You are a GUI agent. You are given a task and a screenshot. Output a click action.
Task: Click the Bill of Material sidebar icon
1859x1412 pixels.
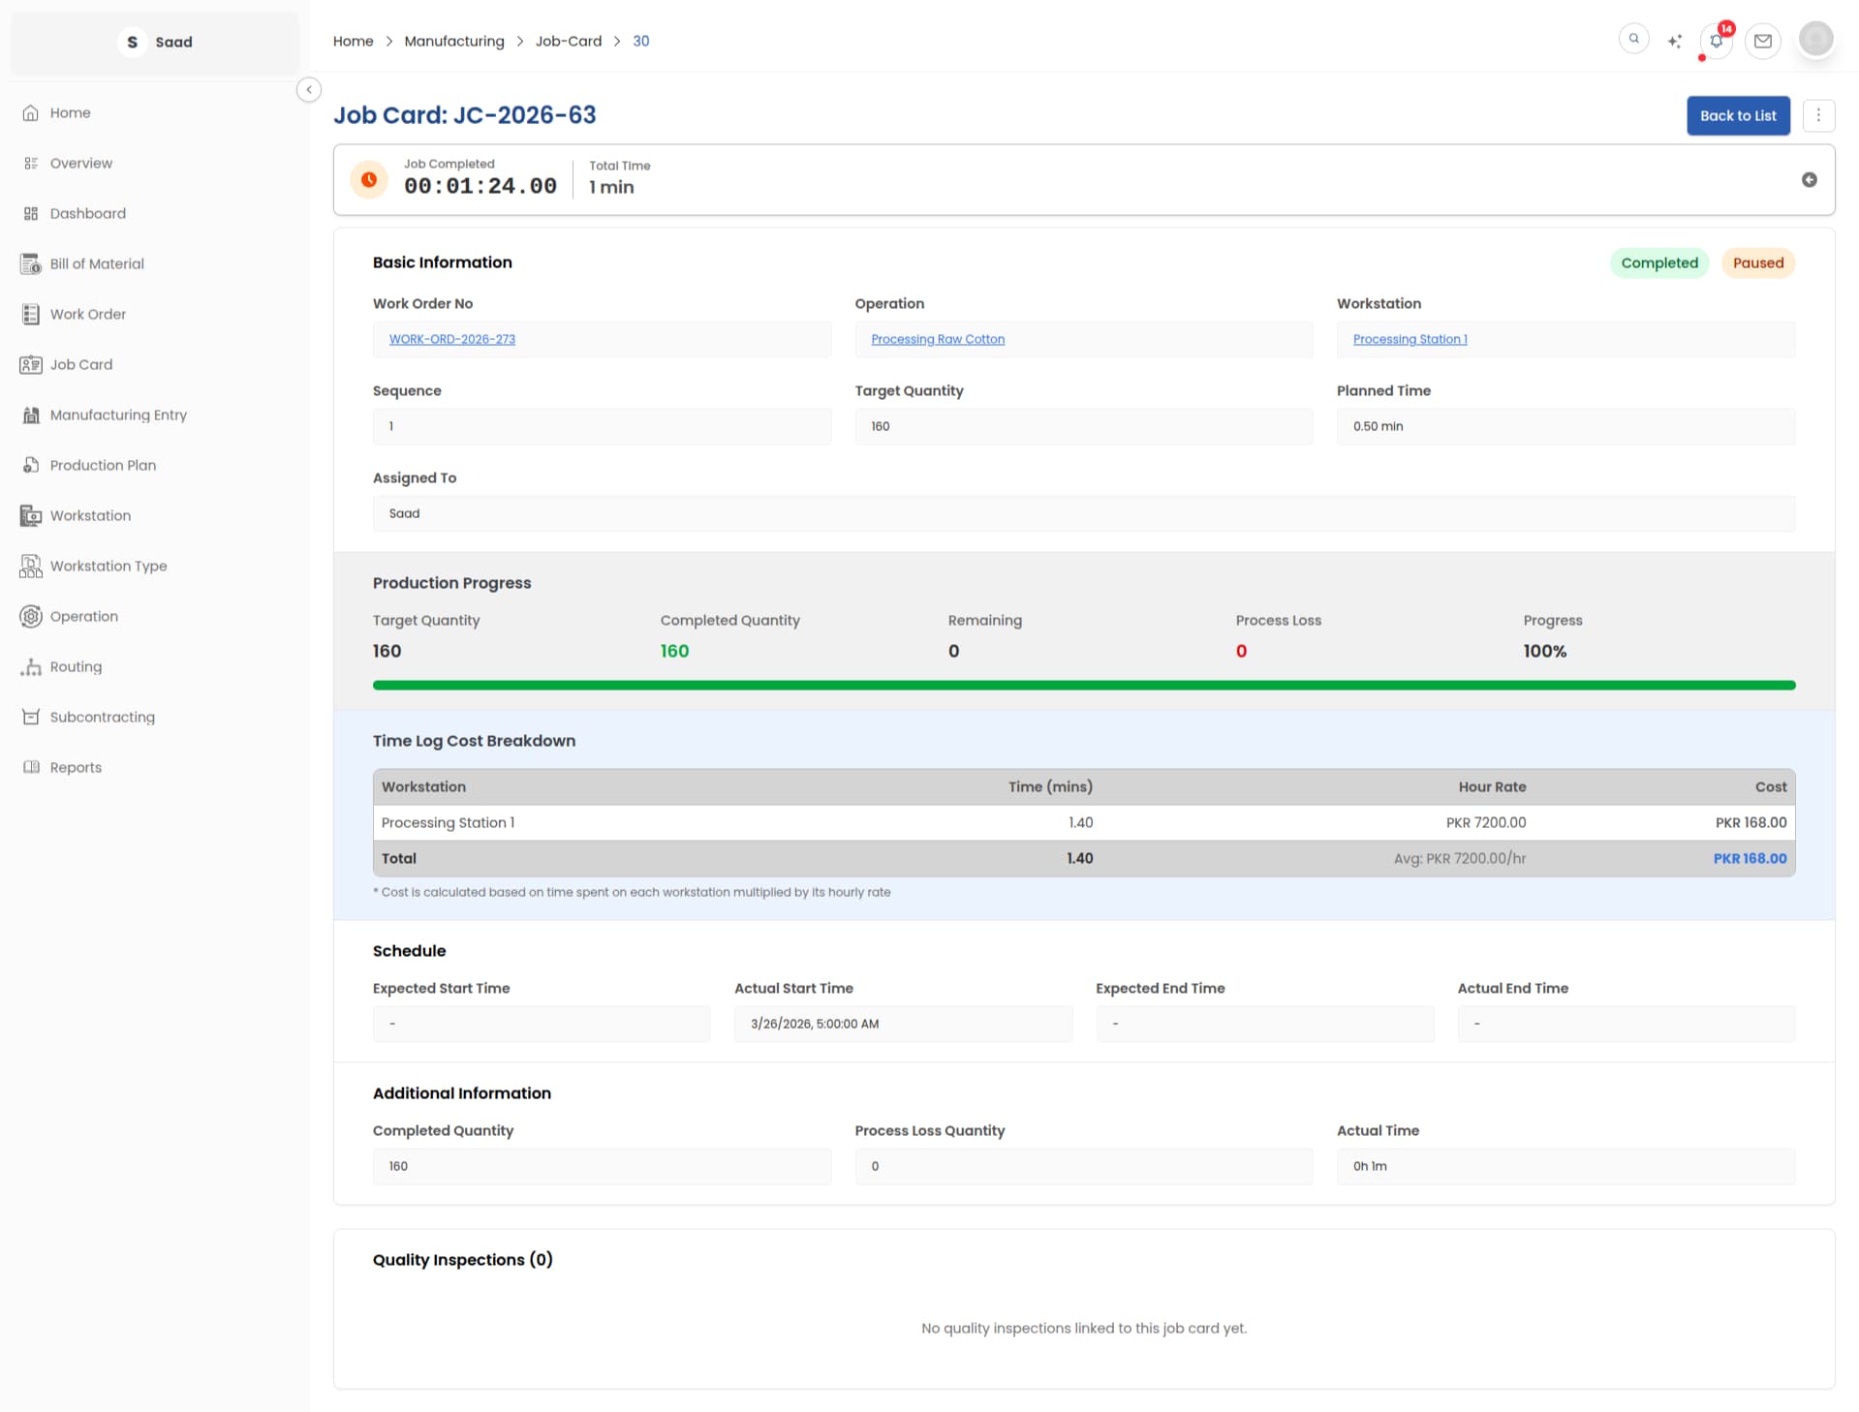pyautogui.click(x=31, y=263)
